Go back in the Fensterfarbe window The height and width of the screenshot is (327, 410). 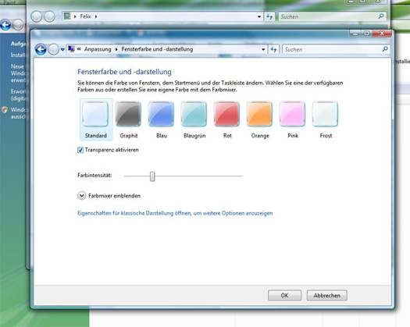pos(41,49)
